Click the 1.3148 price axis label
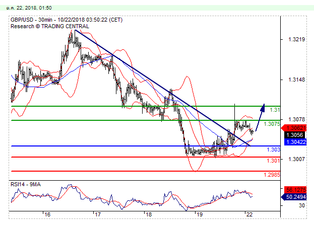 pyautogui.click(x=296, y=80)
